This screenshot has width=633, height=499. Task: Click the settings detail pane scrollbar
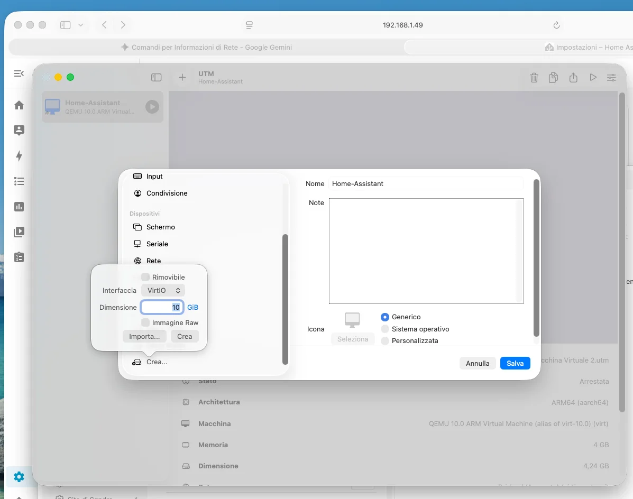coord(536,258)
